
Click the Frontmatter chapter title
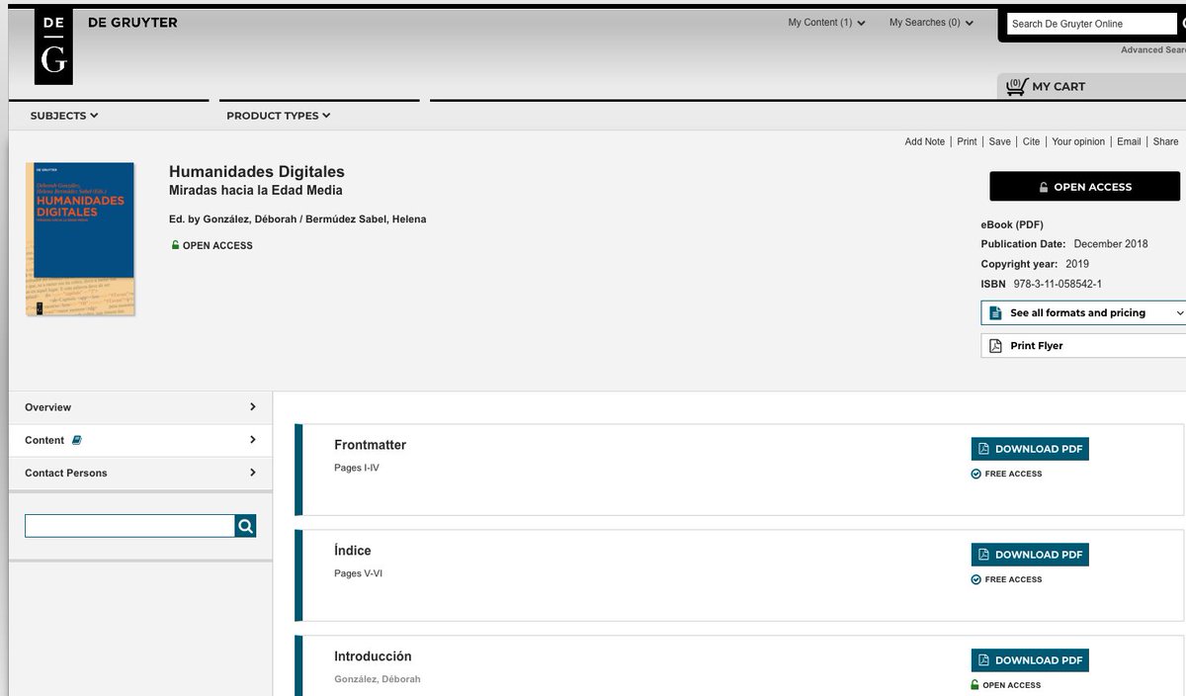[371, 445]
